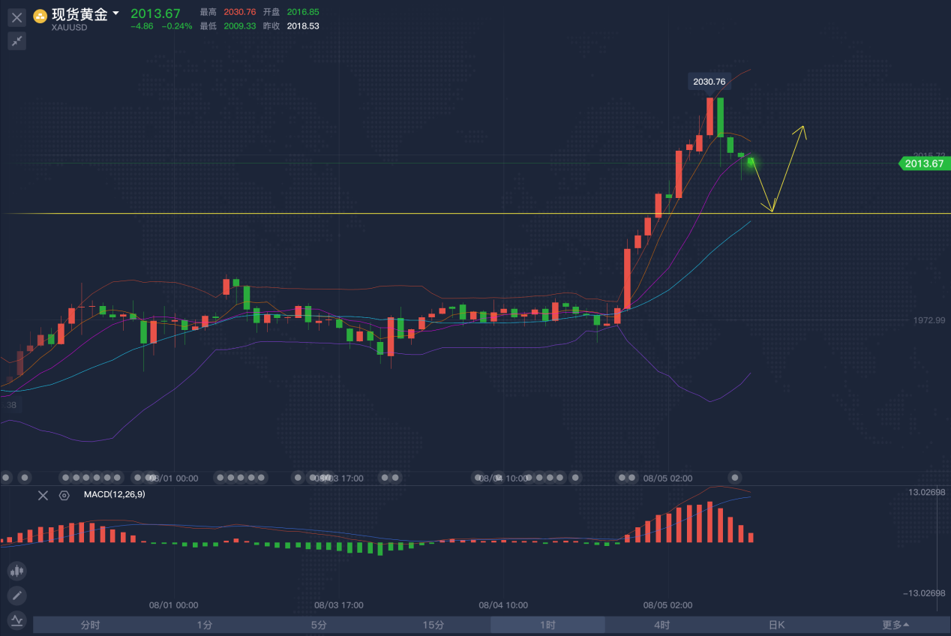Switch chart to 4时 interval
Image resolution: width=951 pixels, height=636 pixels.
661,625
